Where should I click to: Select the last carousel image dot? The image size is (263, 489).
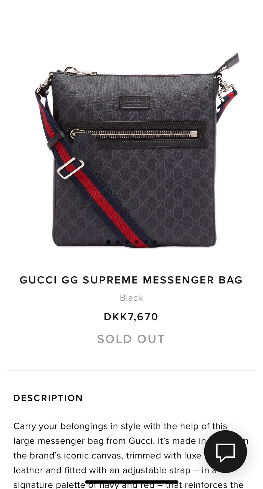155,242
